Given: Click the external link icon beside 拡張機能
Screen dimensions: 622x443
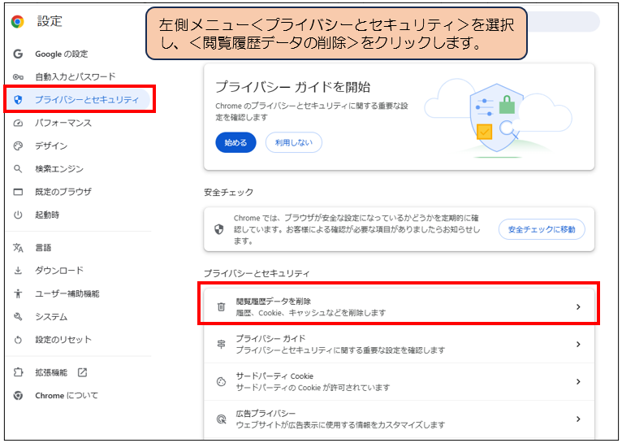Looking at the screenshot, I should (82, 372).
